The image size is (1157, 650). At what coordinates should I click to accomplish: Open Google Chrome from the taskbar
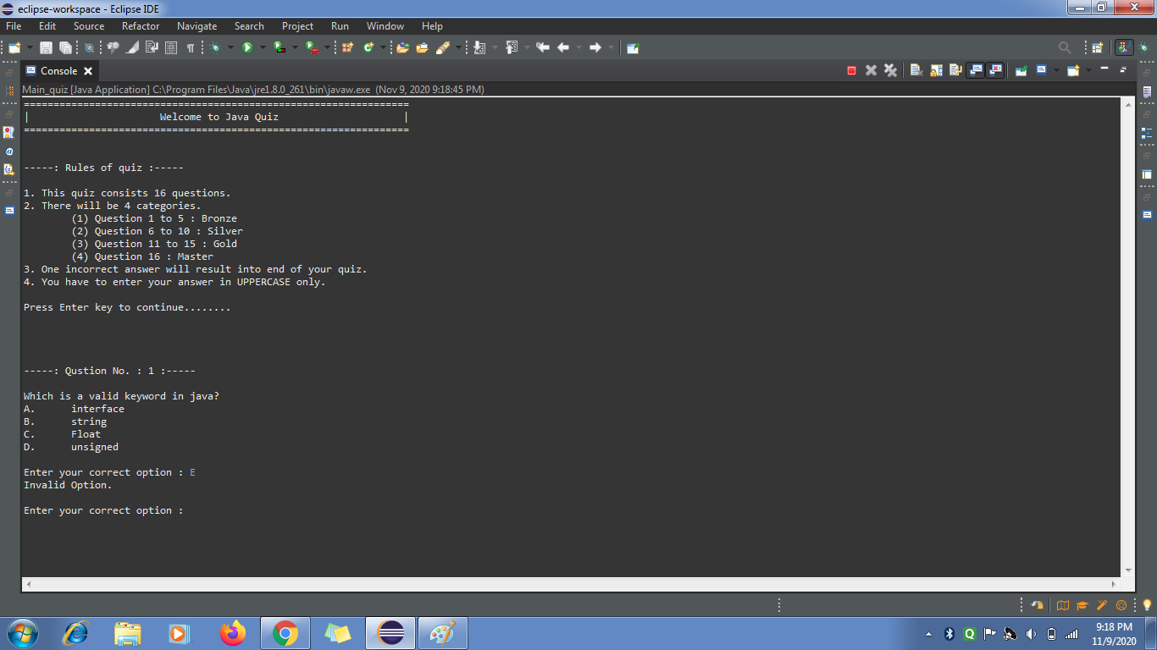click(x=285, y=632)
